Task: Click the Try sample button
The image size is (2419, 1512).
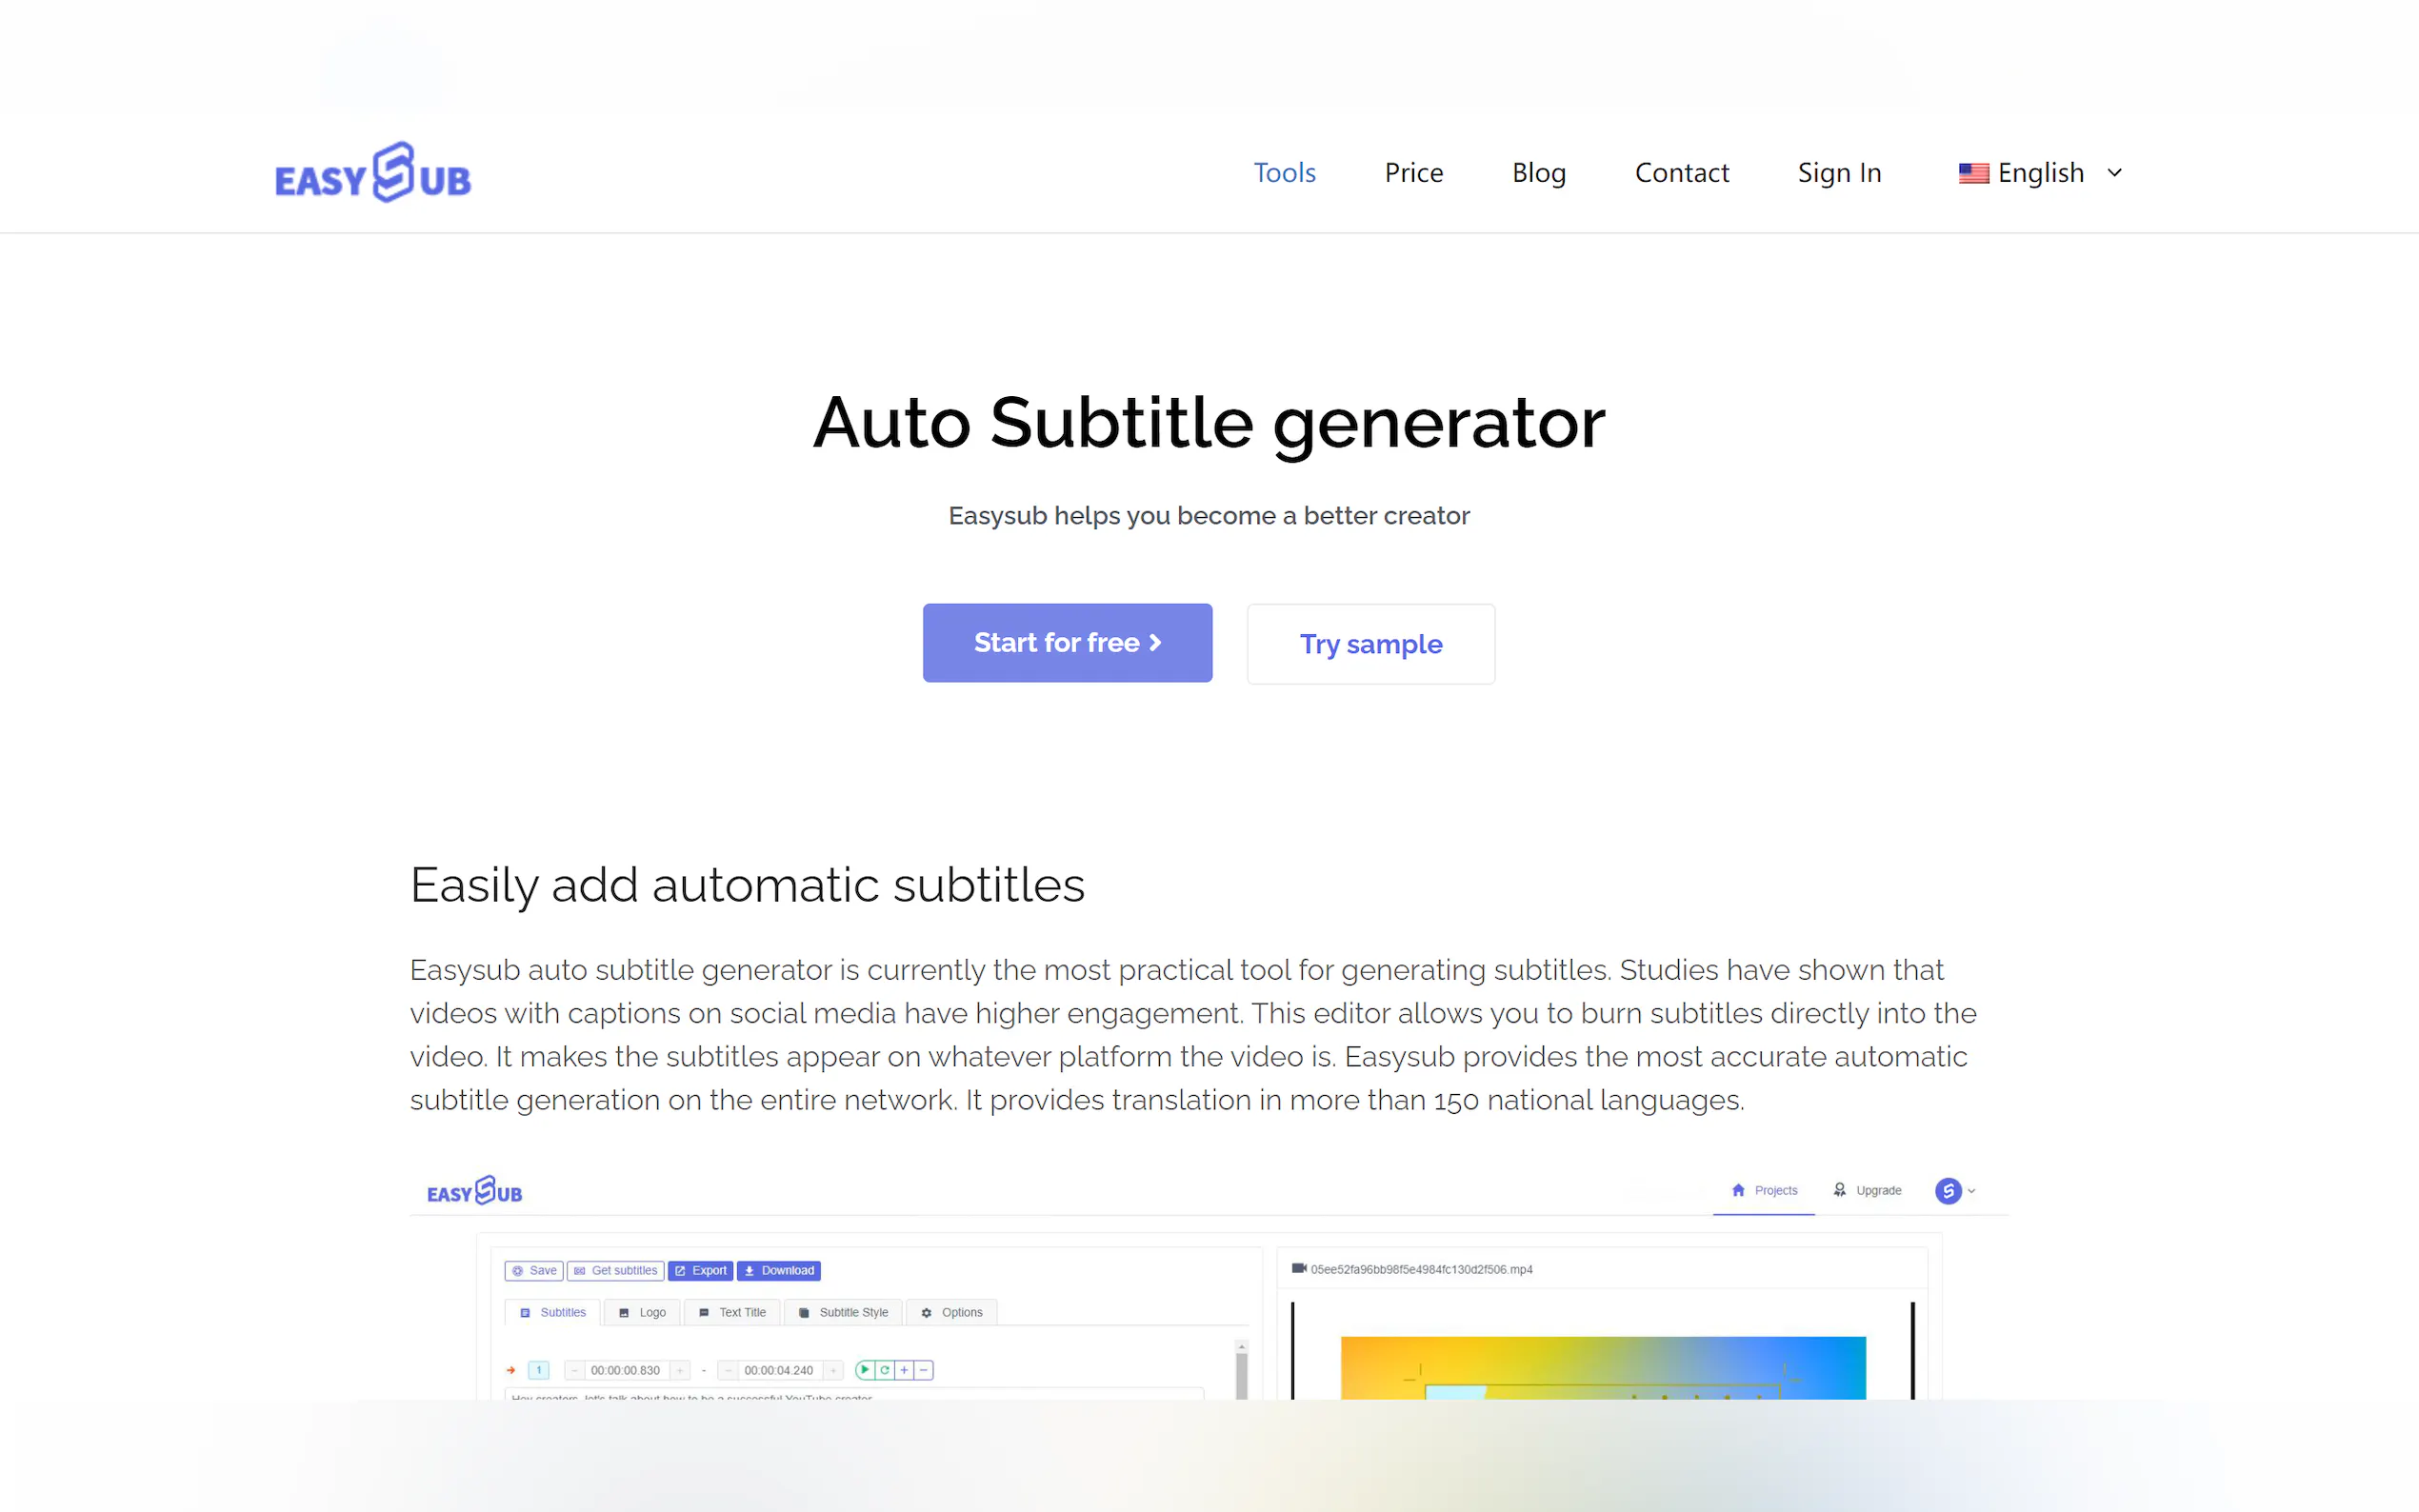Action: 1370,644
